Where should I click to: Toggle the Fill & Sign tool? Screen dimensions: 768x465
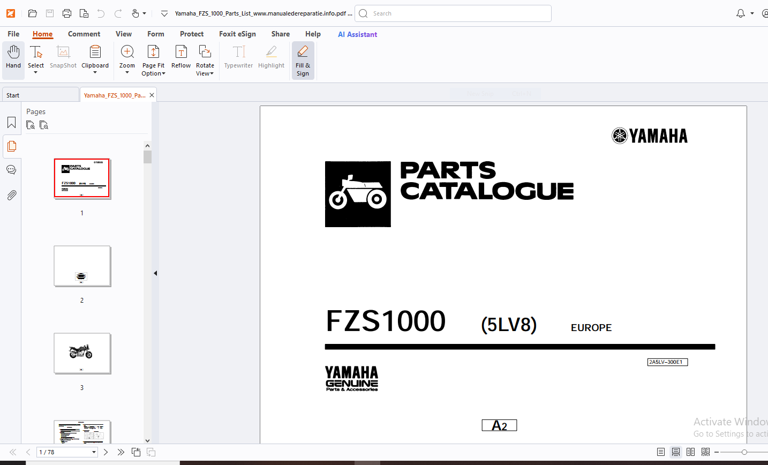click(x=303, y=61)
